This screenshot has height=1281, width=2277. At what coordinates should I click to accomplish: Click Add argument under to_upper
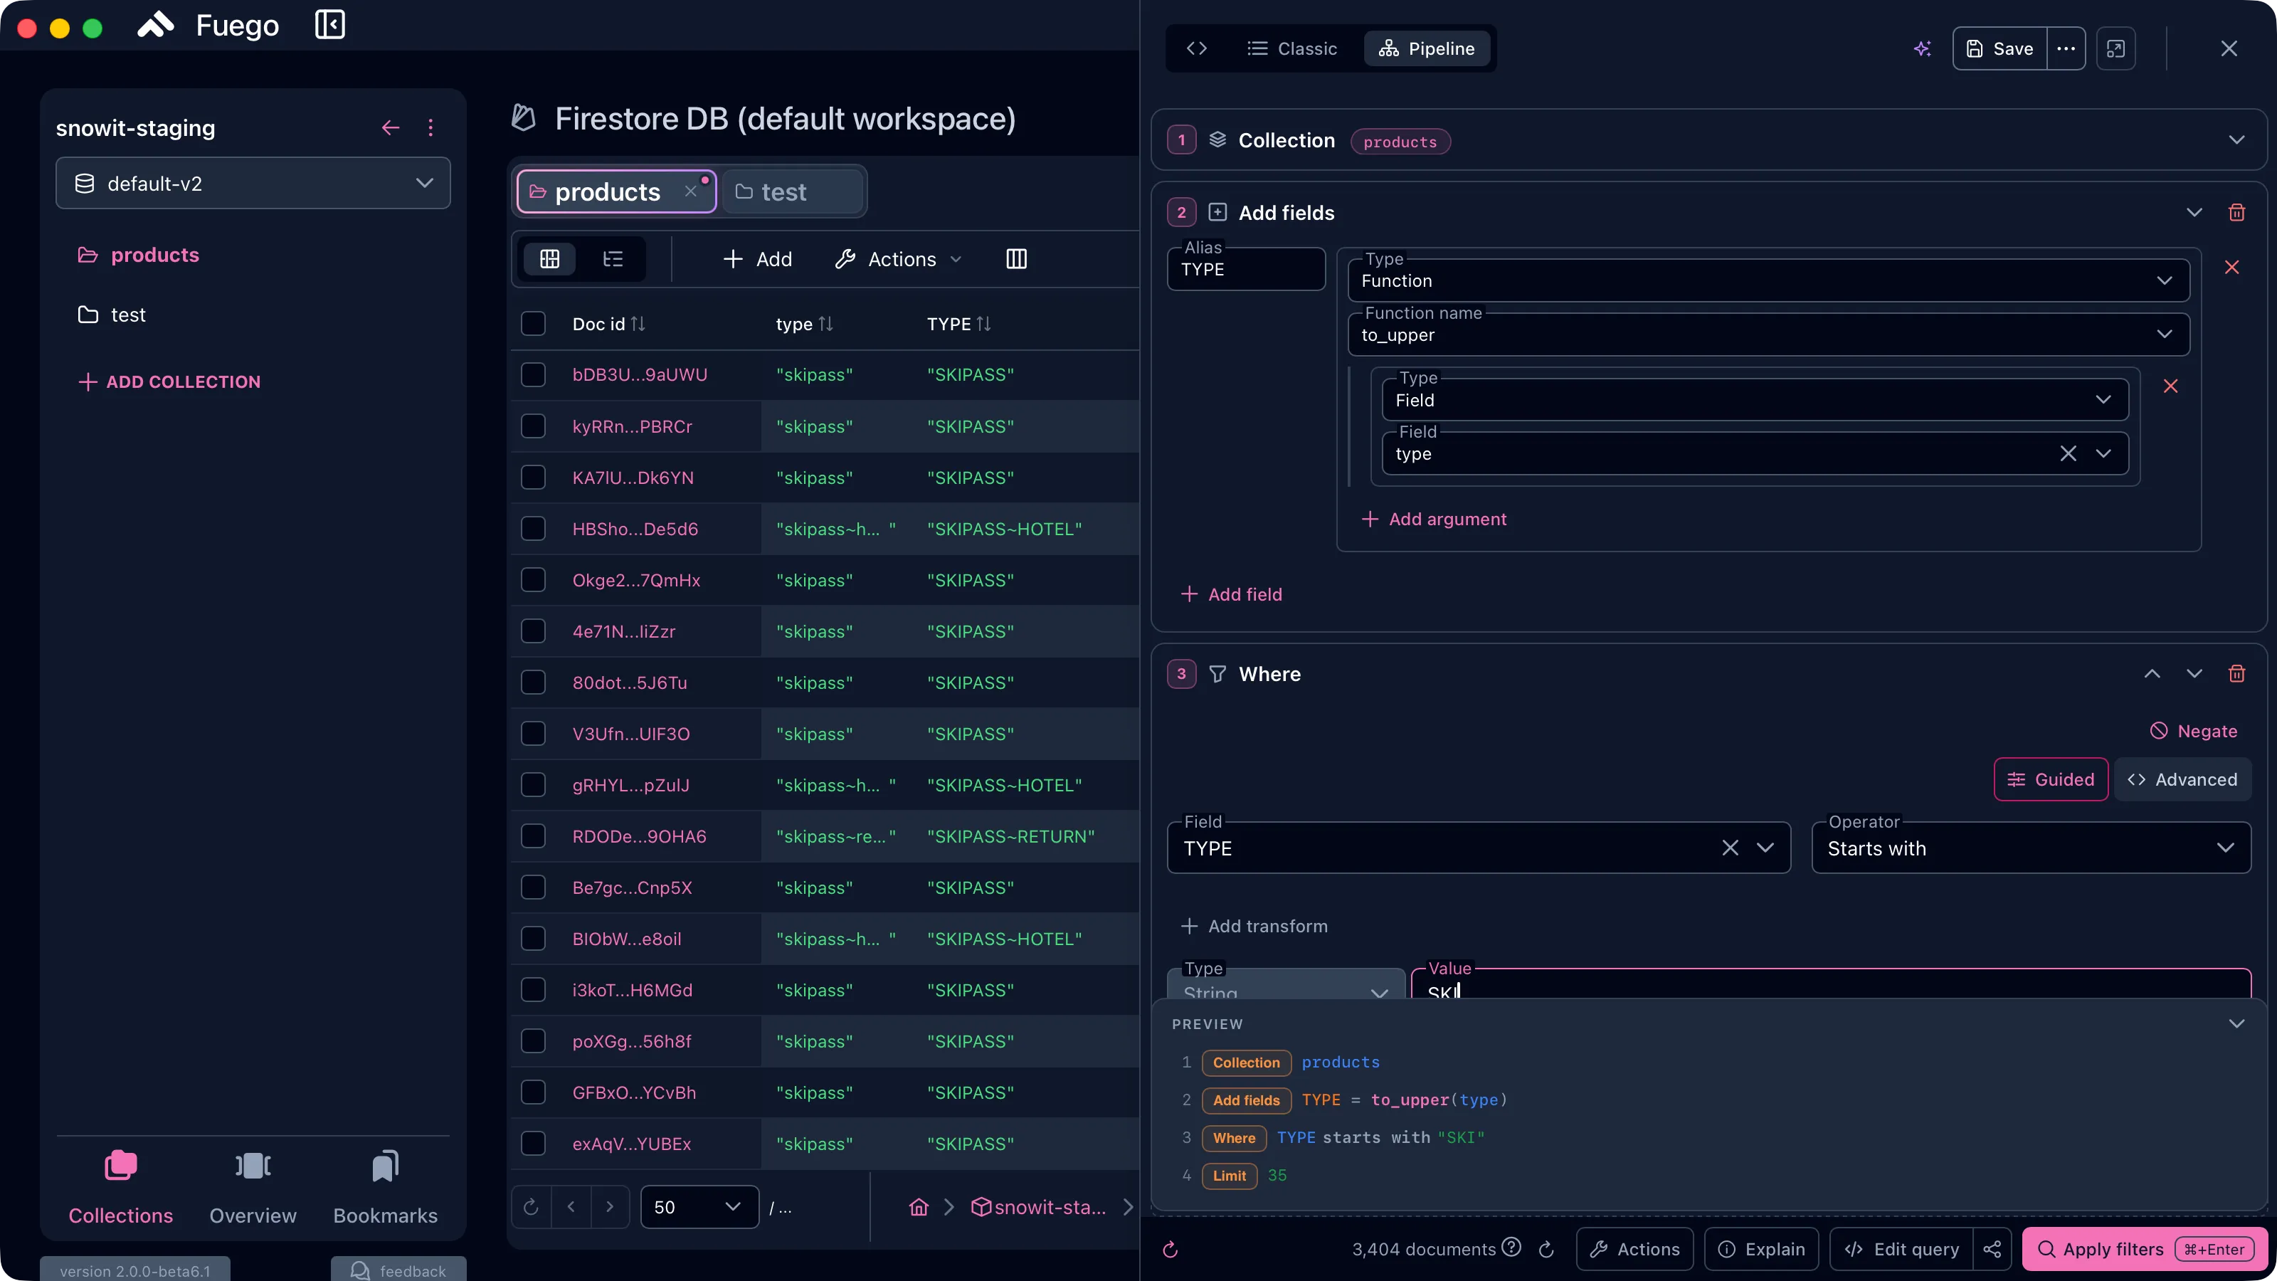1433,519
